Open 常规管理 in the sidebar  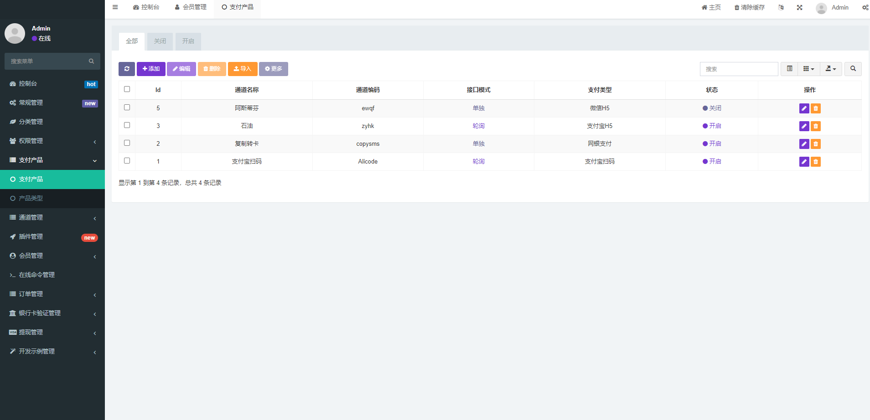[52, 103]
